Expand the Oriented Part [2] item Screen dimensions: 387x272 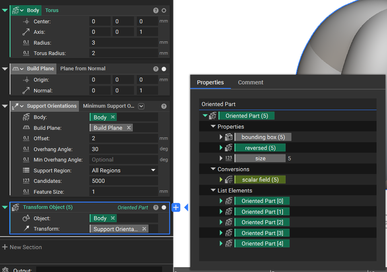tap(221, 222)
